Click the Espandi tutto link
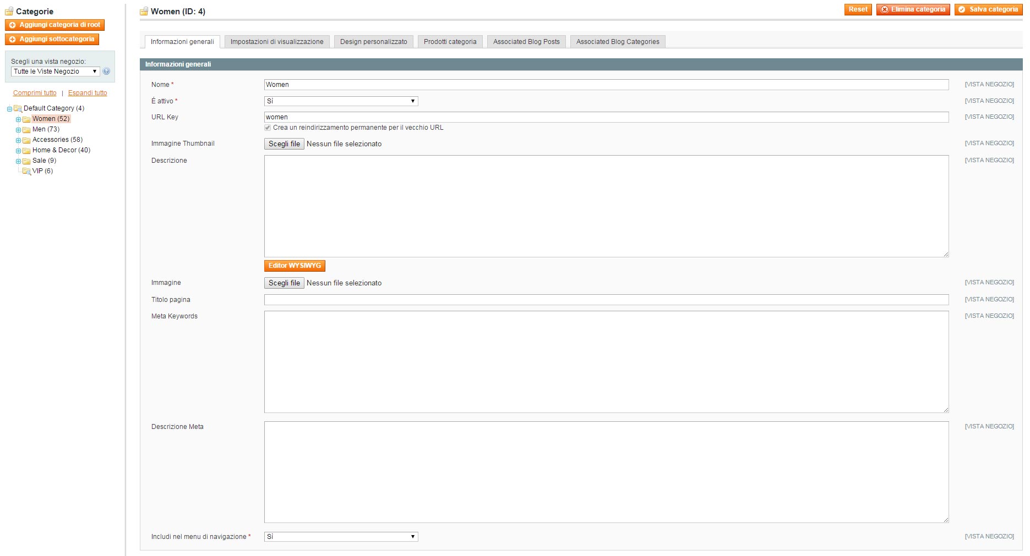This screenshot has height=556, width=1030. (x=88, y=93)
